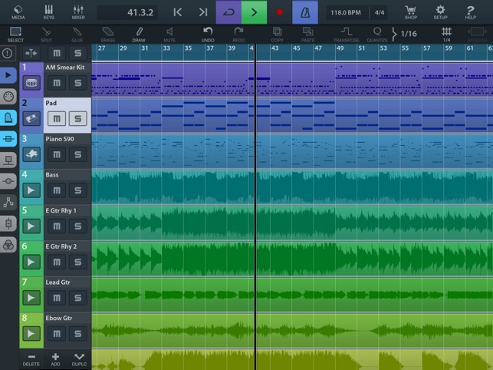Toggle the metronome click

point(305,12)
